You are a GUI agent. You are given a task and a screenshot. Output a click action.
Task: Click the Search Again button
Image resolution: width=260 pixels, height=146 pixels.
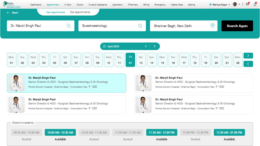click(237, 26)
